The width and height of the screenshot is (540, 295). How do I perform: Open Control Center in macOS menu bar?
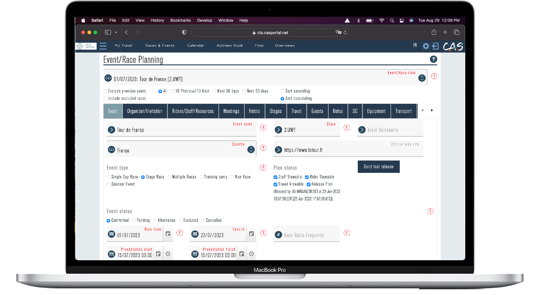click(x=402, y=20)
